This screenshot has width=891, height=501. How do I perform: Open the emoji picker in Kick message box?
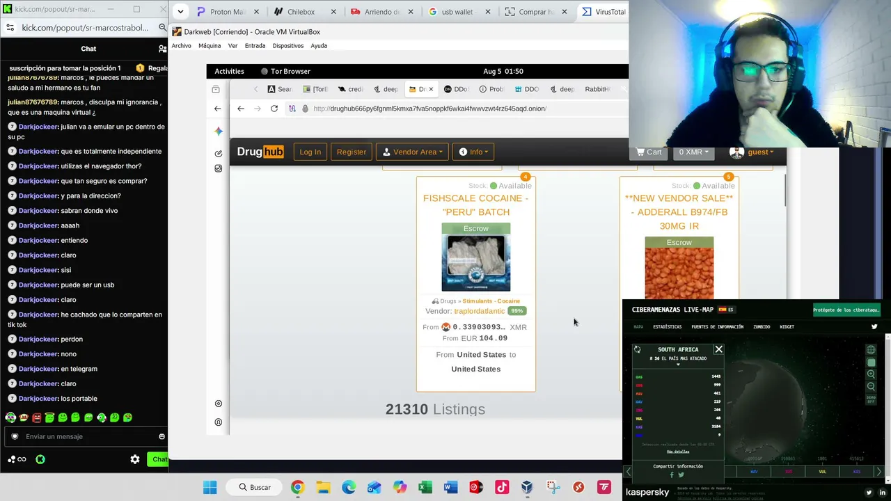click(161, 436)
